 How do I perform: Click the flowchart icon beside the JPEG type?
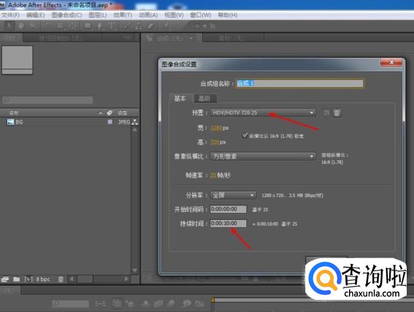(135, 122)
